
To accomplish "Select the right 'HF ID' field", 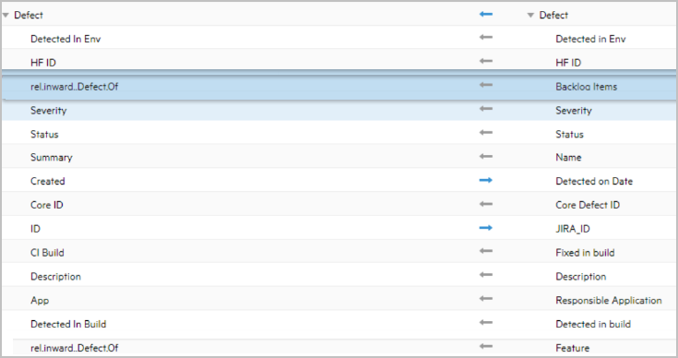I will (x=568, y=63).
